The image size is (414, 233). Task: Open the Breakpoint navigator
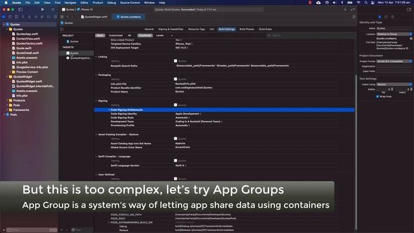[49, 17]
